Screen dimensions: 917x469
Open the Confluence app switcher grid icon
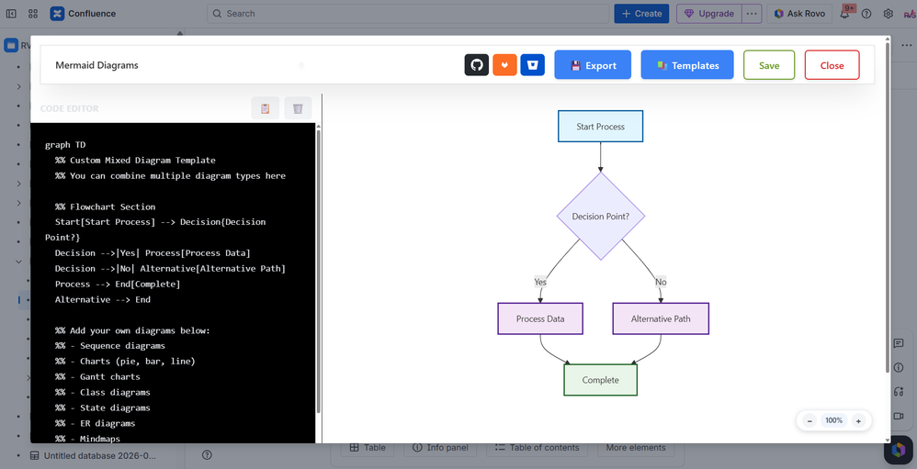coord(33,14)
